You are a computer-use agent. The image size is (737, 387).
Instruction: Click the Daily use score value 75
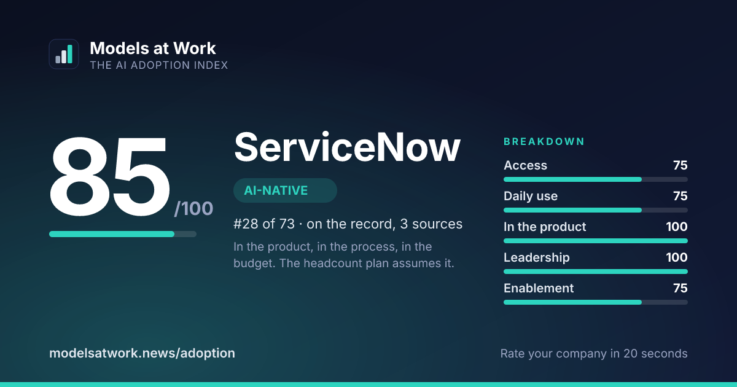pyautogui.click(x=680, y=196)
